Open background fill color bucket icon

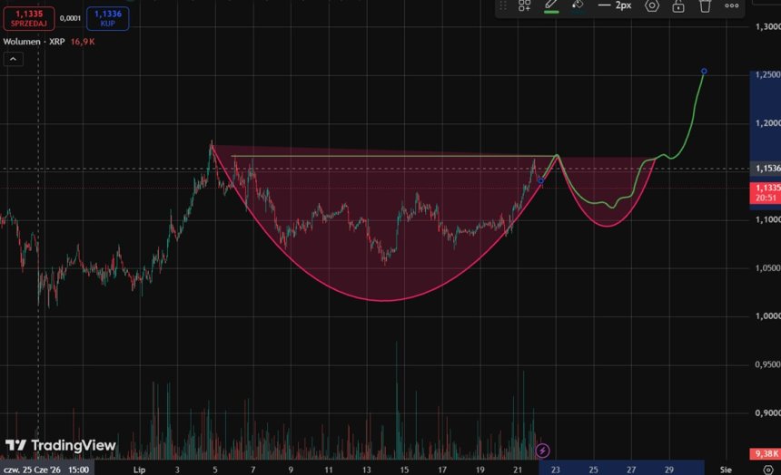tap(578, 5)
